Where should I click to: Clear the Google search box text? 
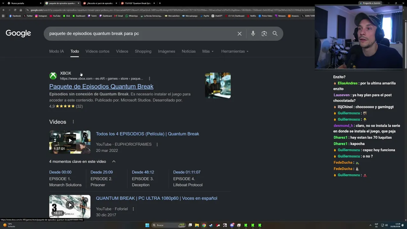(x=239, y=34)
